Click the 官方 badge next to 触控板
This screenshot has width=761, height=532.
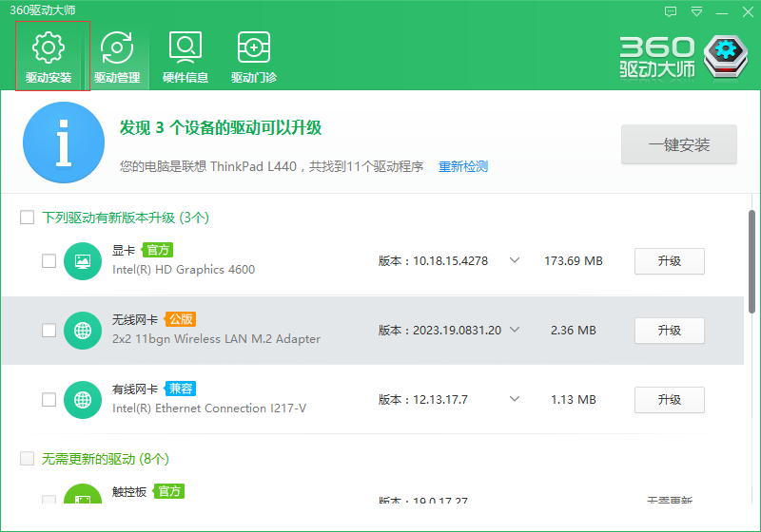pos(168,491)
